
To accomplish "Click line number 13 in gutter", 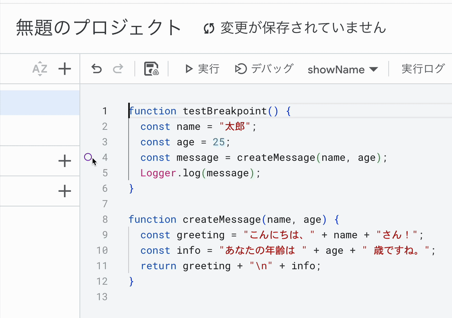I will [x=102, y=297].
